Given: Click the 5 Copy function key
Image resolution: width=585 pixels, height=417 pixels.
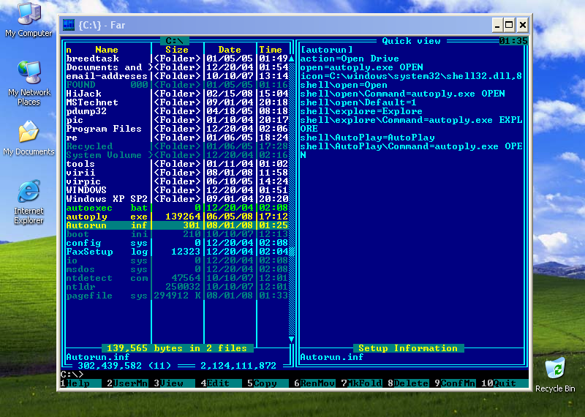Looking at the screenshot, I should pyautogui.click(x=268, y=383).
